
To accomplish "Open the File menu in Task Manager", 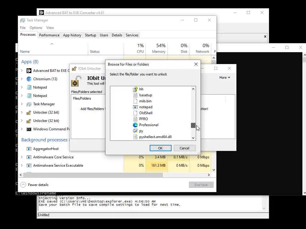I will (x=23, y=28).
